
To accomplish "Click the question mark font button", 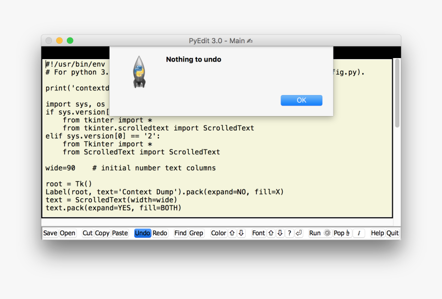I will click(289, 233).
